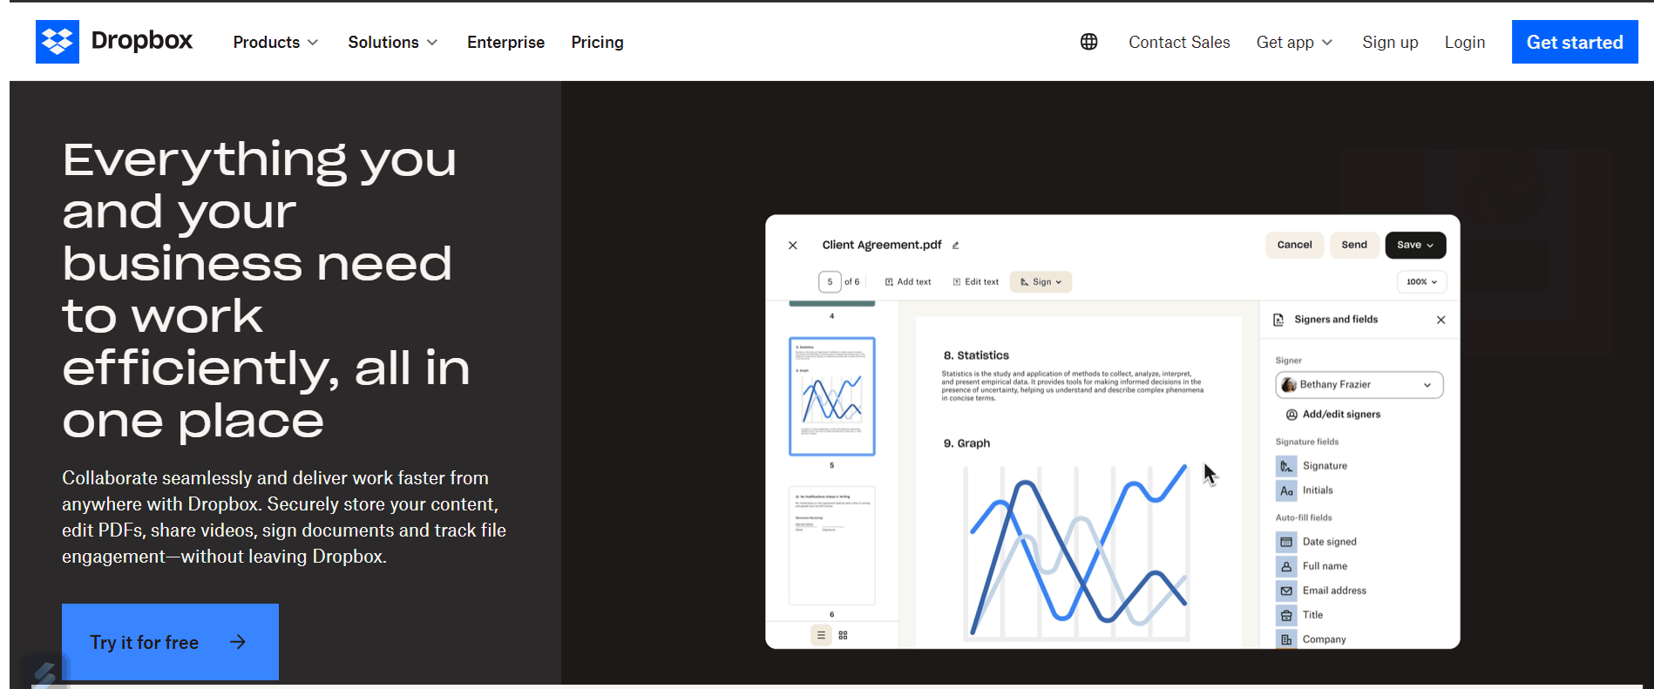Select the page 5 thumbnail
1654x689 pixels.
(831, 396)
